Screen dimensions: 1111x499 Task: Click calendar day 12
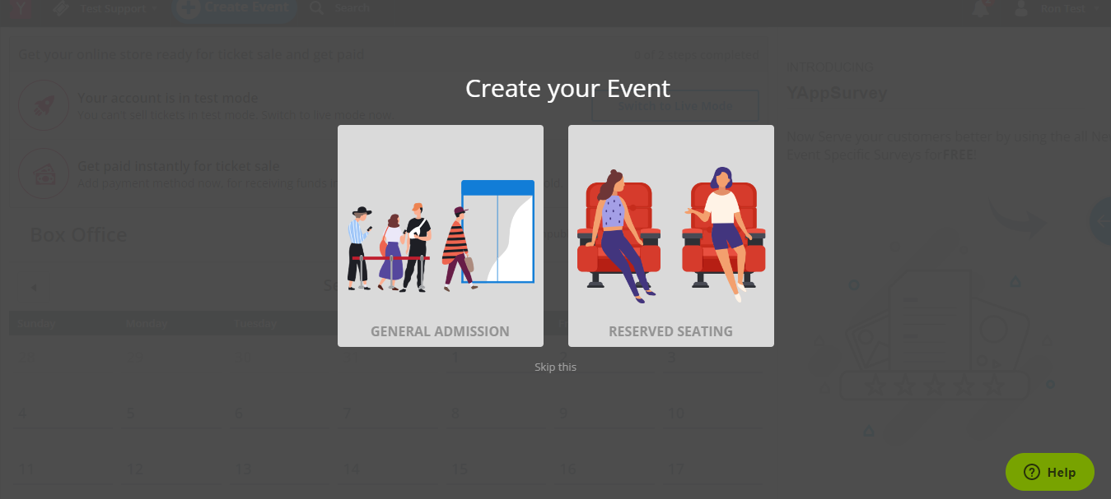tap(135, 469)
